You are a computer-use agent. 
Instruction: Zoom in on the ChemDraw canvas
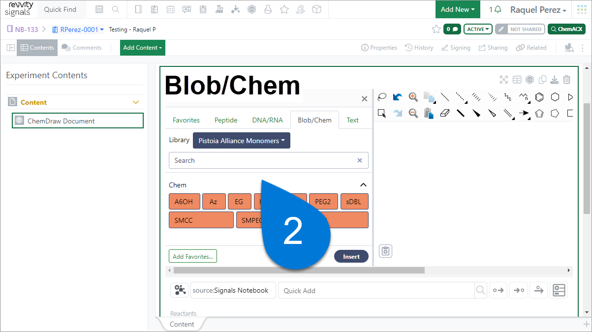point(413,97)
